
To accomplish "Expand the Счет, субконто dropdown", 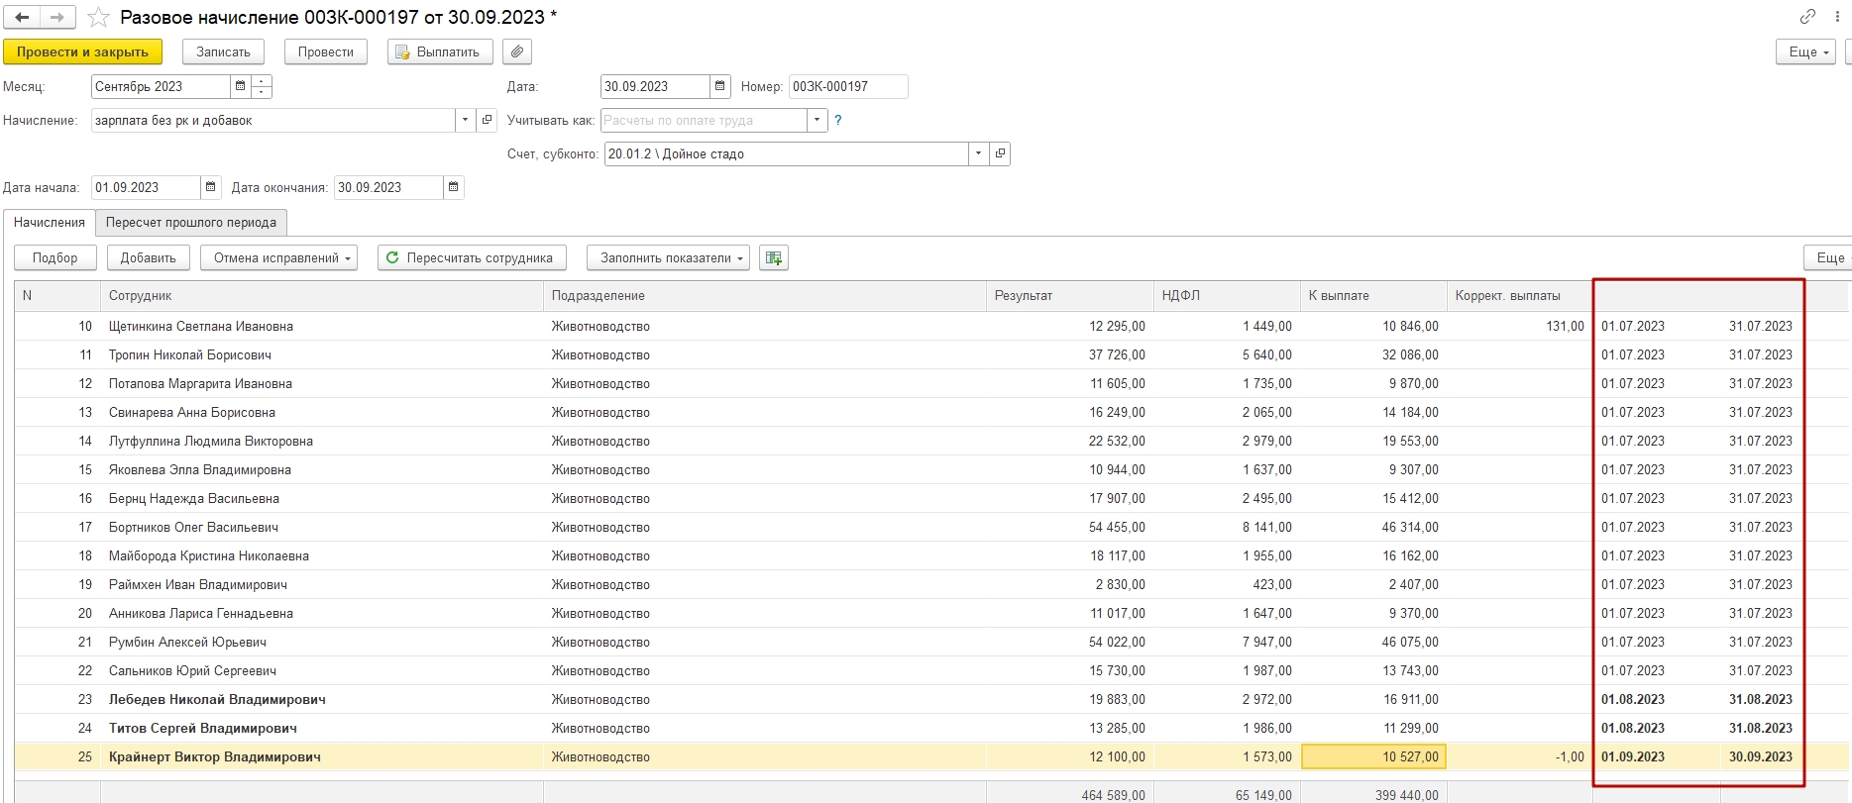I will click(x=978, y=153).
